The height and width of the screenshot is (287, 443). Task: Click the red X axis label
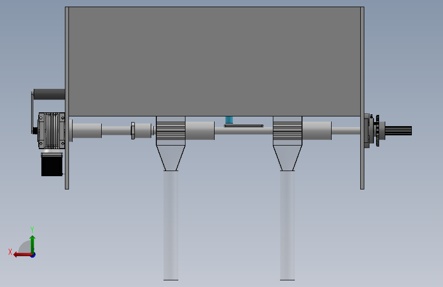pos(10,252)
